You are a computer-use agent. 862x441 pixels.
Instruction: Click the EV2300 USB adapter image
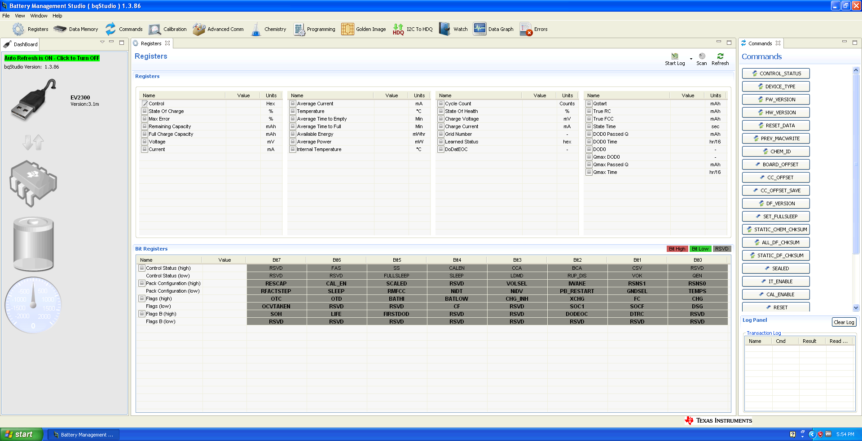pyautogui.click(x=34, y=99)
